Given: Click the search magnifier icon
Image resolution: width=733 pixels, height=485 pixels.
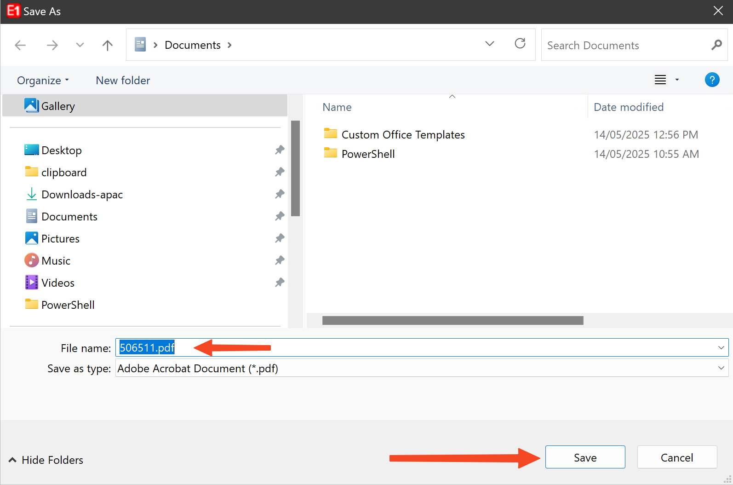Looking at the screenshot, I should coord(716,45).
